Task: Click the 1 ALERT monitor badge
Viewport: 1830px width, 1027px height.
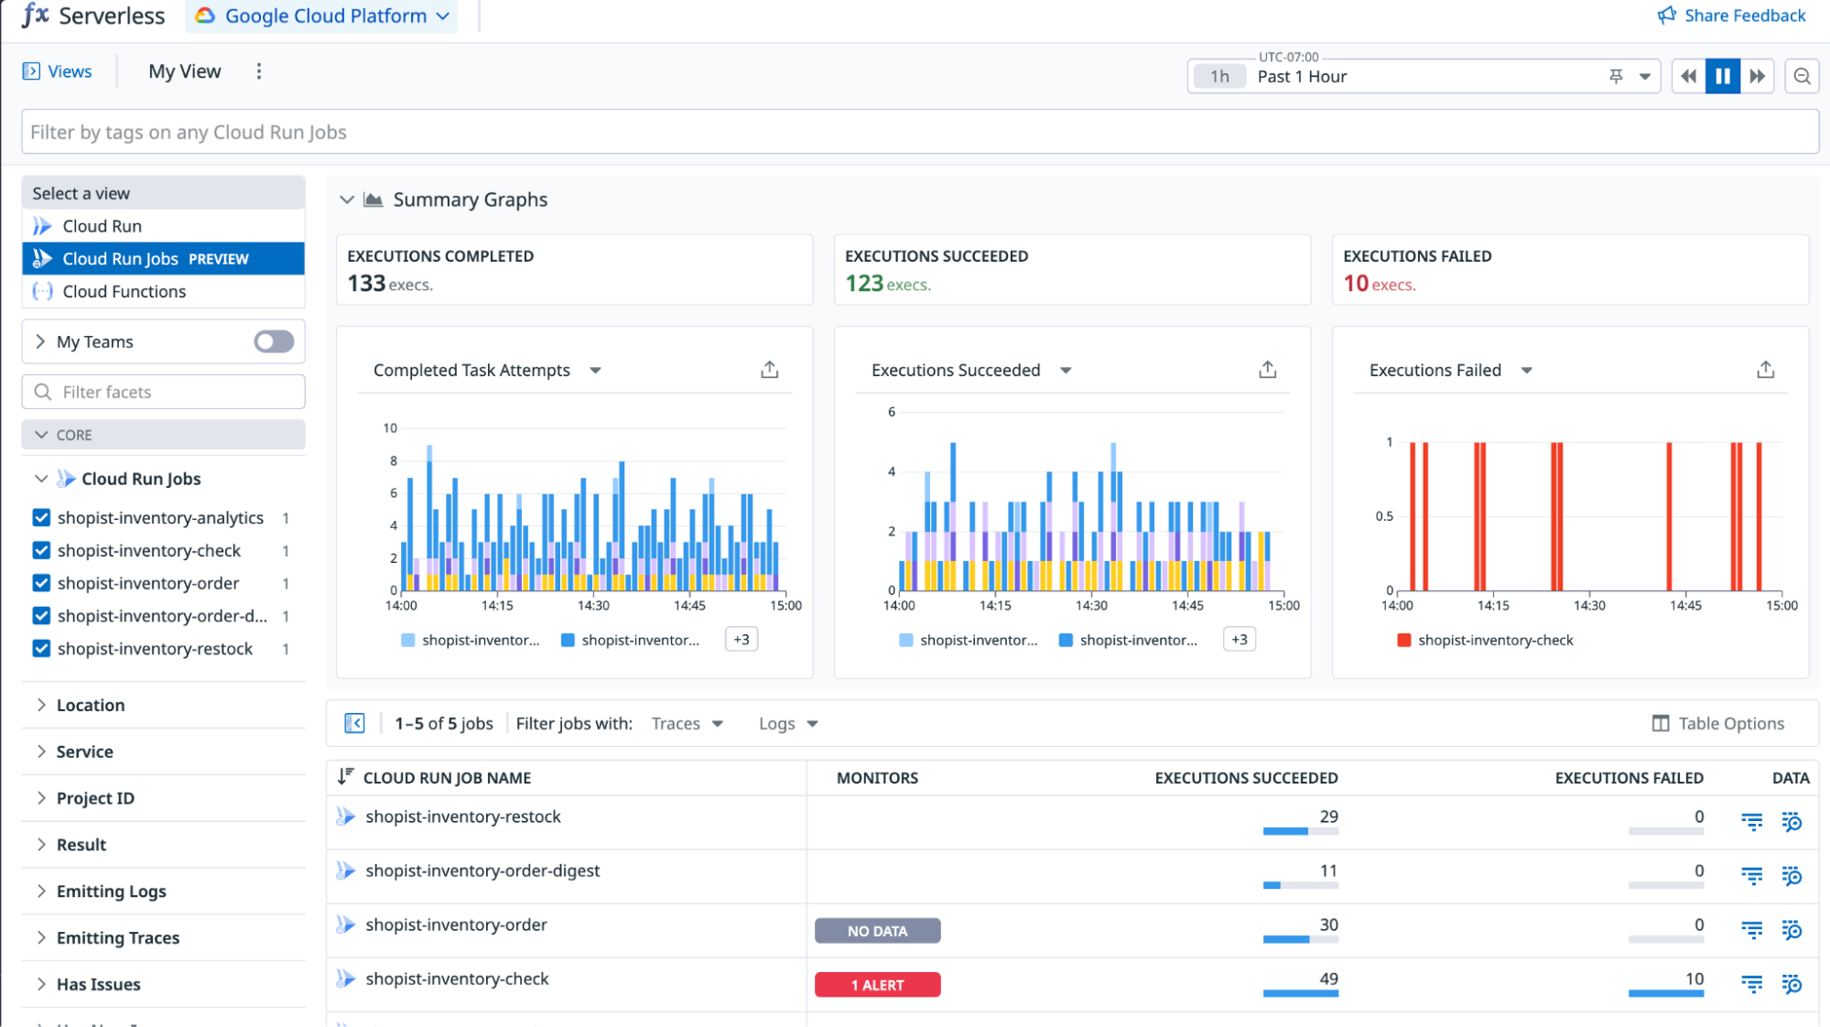Action: pos(878,985)
